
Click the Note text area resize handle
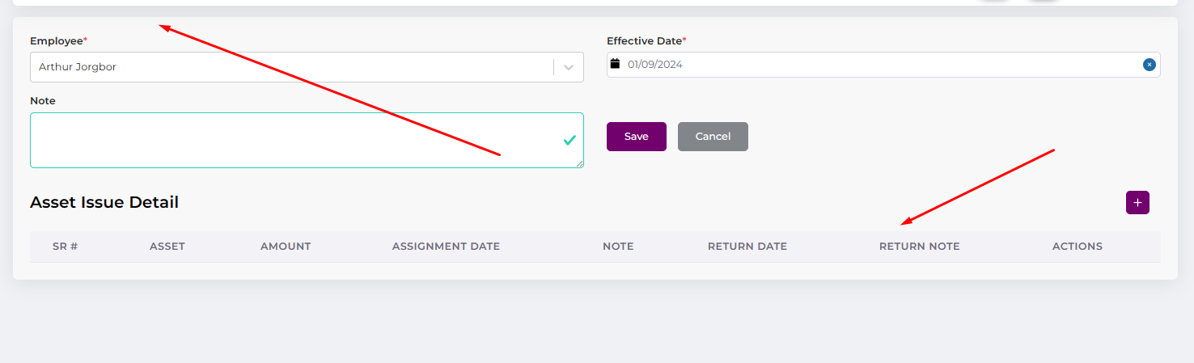click(579, 164)
